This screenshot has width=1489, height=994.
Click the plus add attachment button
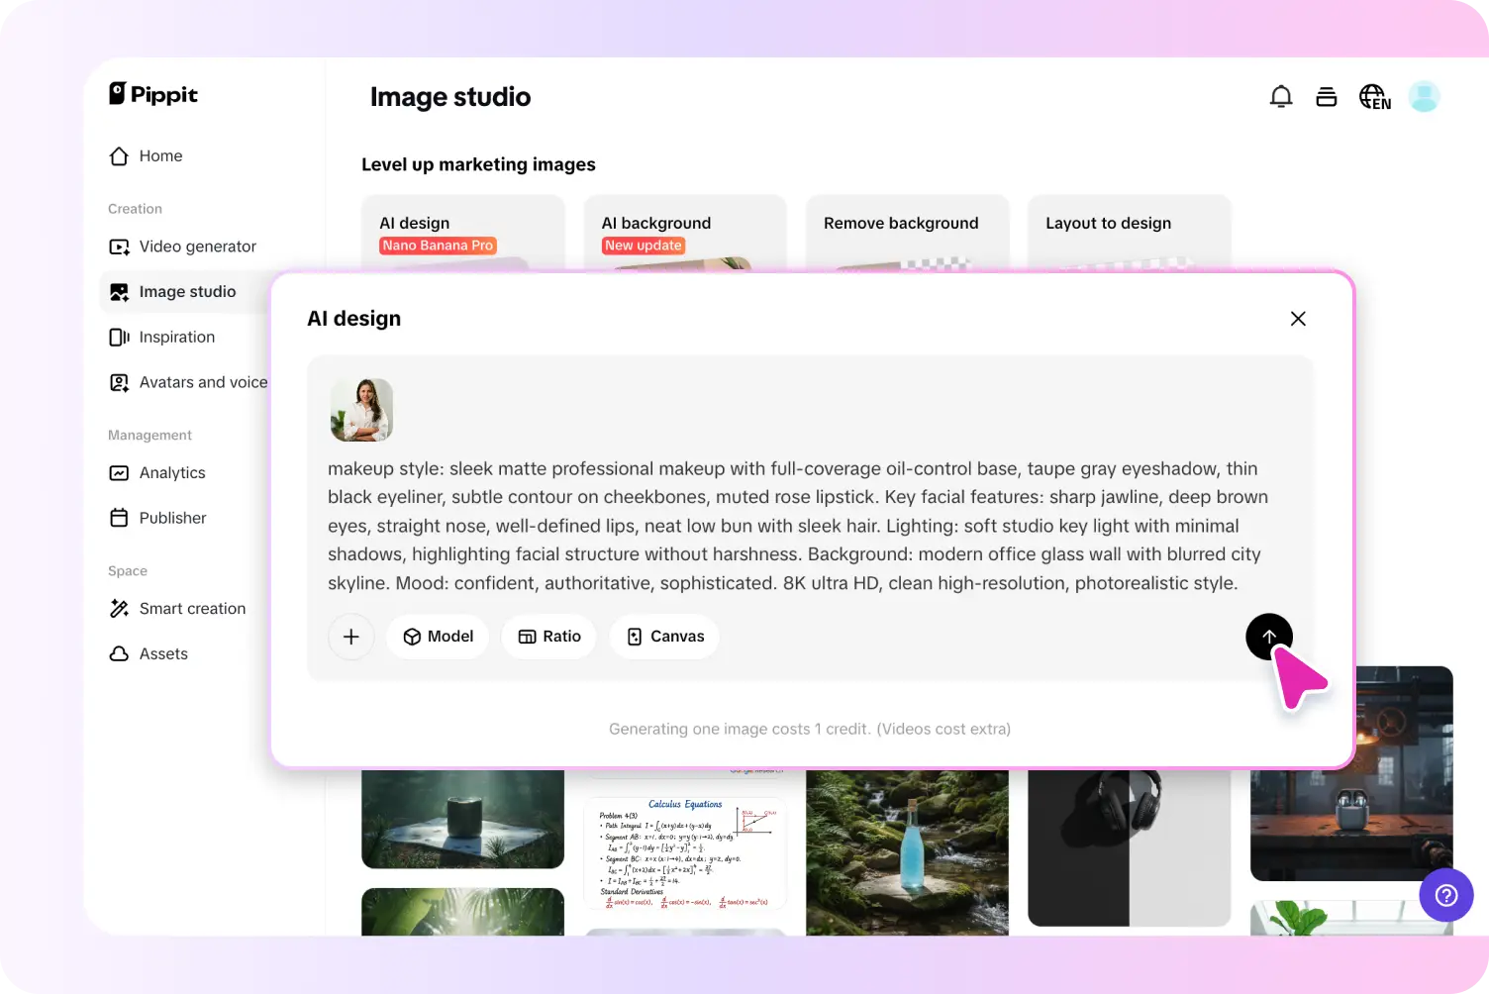click(351, 637)
